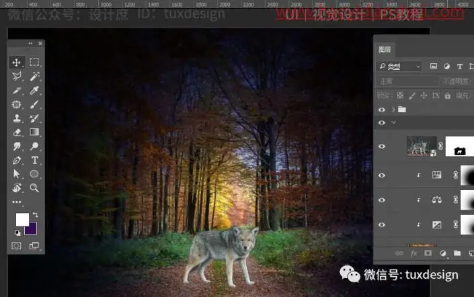Viewport: 474px width, 297px height.
Task: Expand the collapsed folder group chevron
Action: click(393, 110)
